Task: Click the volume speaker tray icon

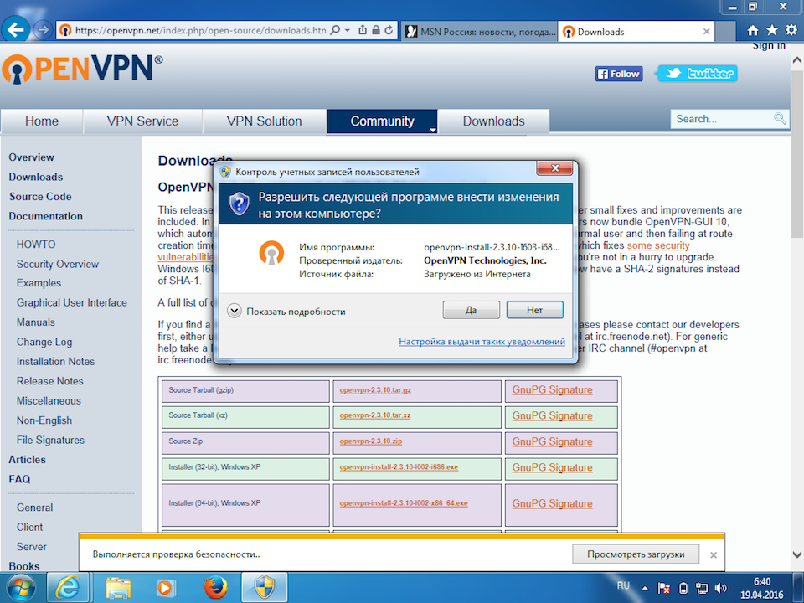Action: [x=720, y=588]
